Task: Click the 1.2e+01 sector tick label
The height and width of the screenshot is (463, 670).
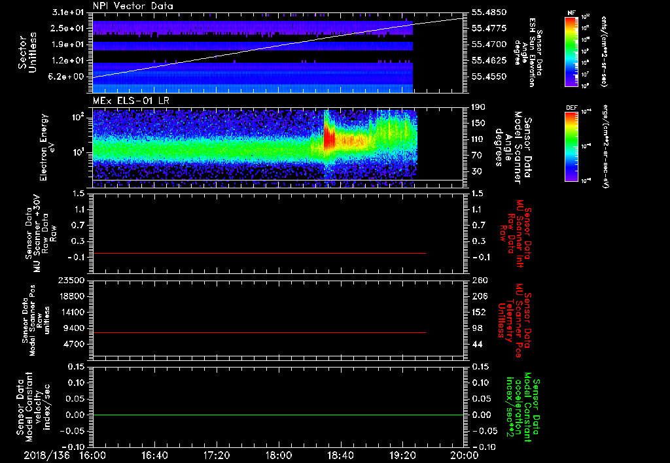Action: 68,61
